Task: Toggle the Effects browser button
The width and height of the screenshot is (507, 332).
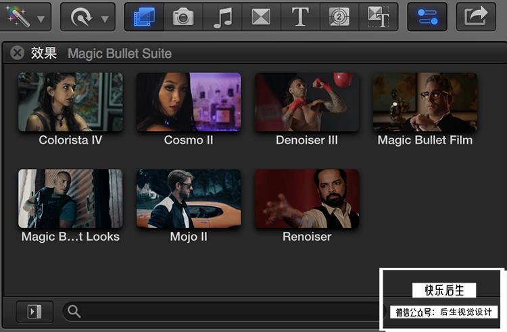Action: (144, 17)
